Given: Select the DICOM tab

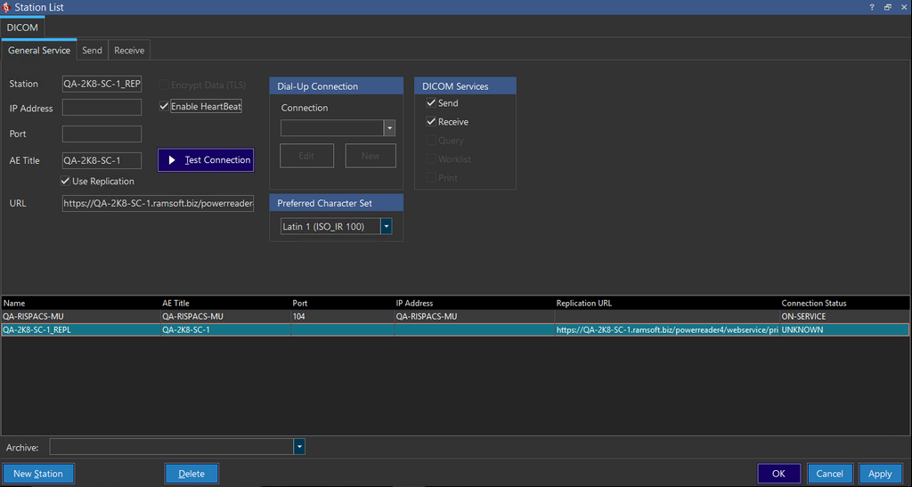Looking at the screenshot, I should click(x=22, y=28).
